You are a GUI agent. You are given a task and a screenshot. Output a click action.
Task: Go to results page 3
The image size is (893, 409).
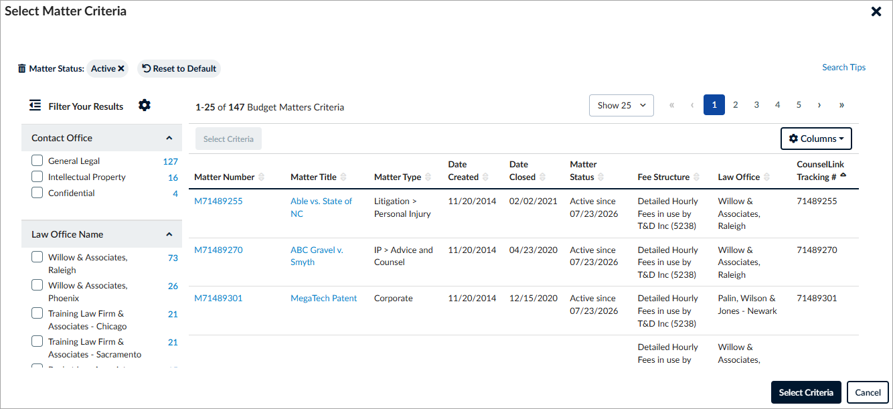click(x=756, y=105)
